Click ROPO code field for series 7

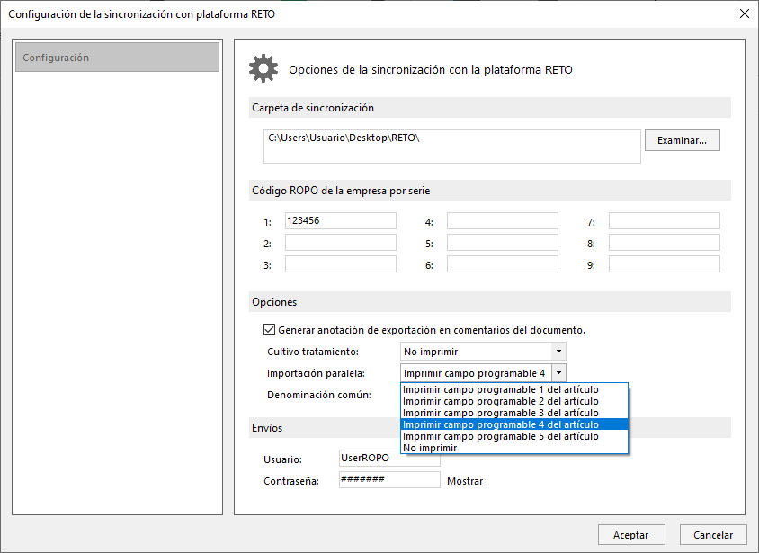664,220
